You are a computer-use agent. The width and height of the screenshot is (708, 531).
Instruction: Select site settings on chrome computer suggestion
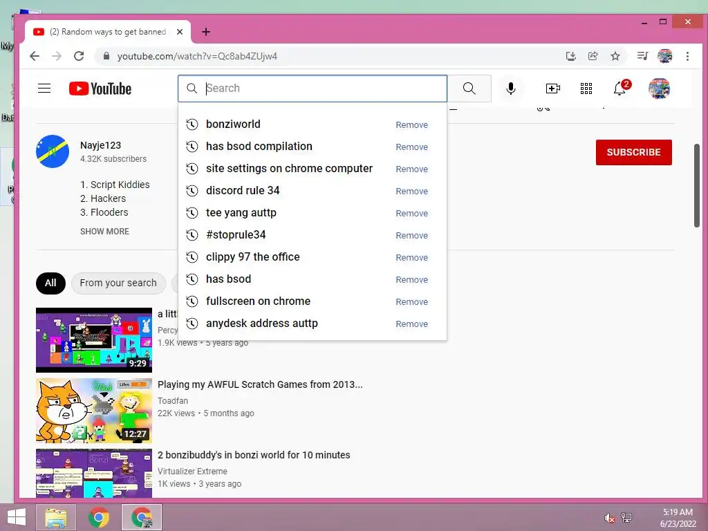[x=313, y=169]
